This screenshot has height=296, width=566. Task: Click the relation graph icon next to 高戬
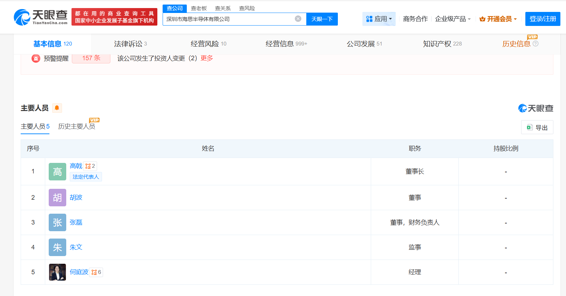click(x=88, y=166)
